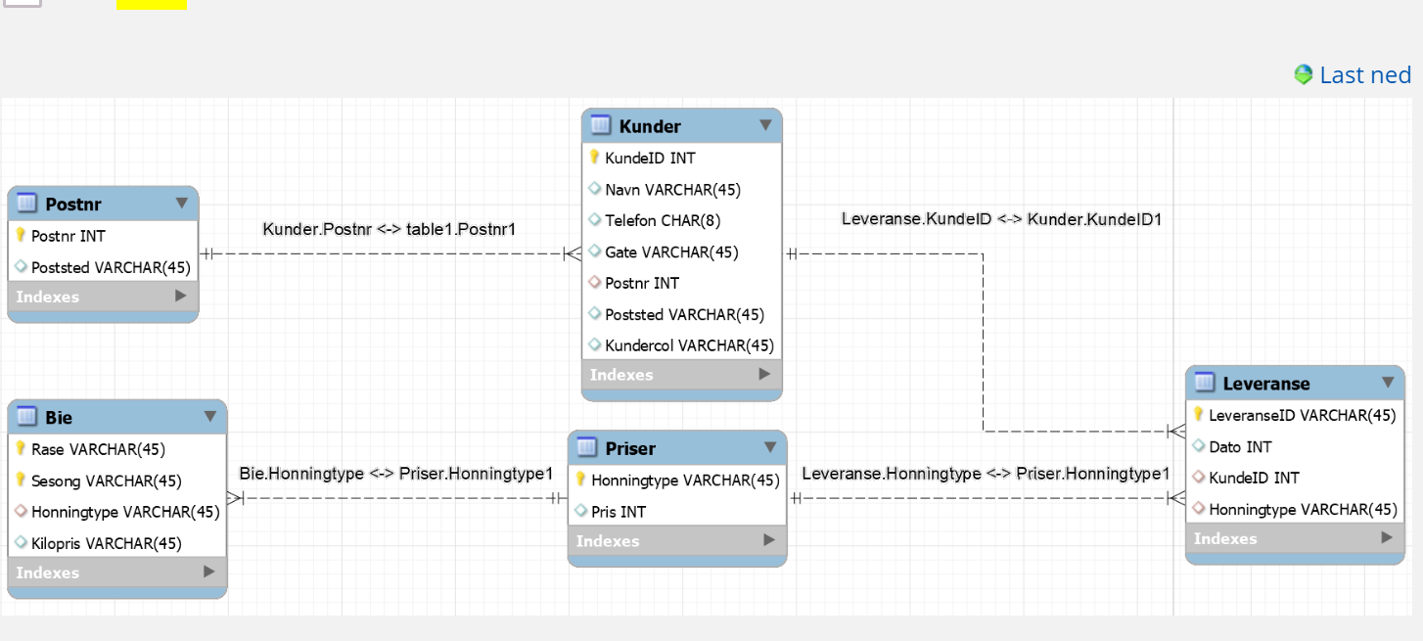Select the Leveranse table title

click(x=1266, y=384)
